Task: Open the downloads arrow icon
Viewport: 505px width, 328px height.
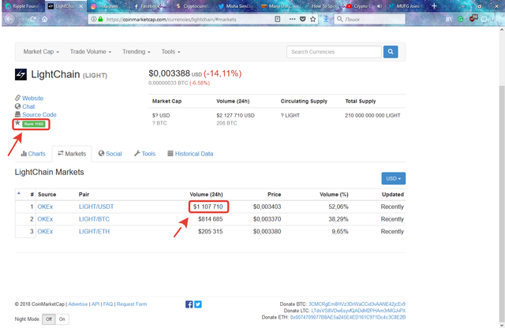Action: (326, 19)
